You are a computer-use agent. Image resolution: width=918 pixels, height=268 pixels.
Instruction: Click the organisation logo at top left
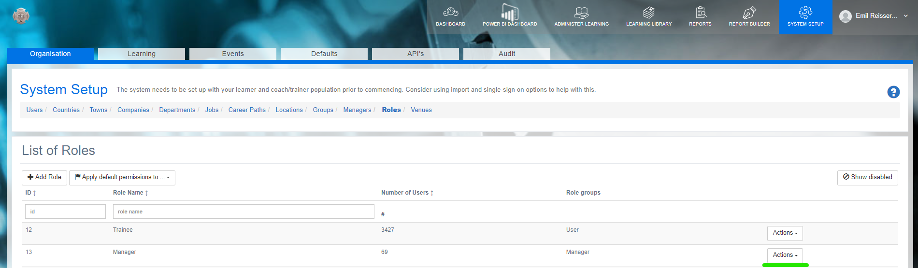point(21,16)
